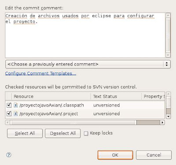Click the Property Status column header

(153, 96)
